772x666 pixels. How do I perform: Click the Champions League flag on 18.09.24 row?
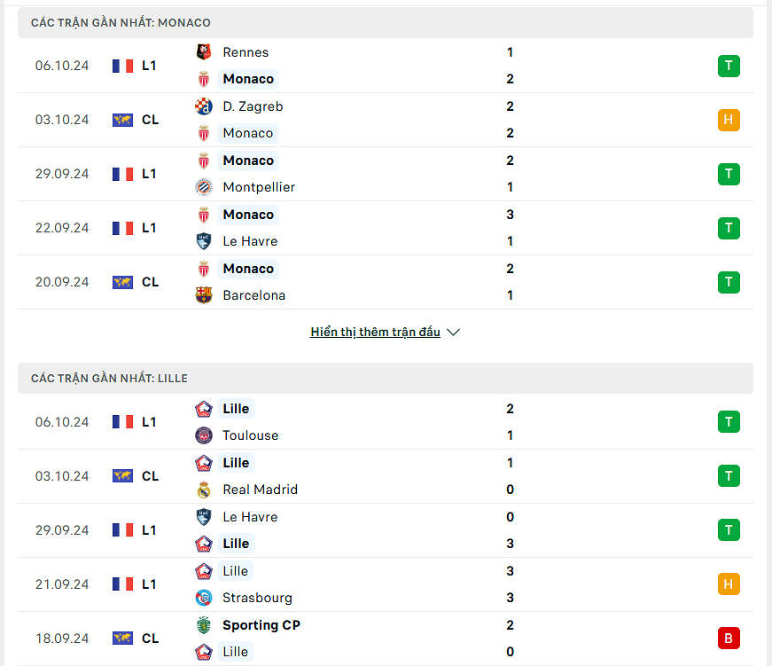(122, 639)
